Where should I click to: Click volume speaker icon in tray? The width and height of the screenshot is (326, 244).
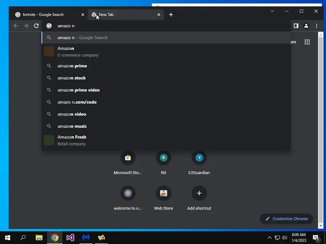pos(285,238)
